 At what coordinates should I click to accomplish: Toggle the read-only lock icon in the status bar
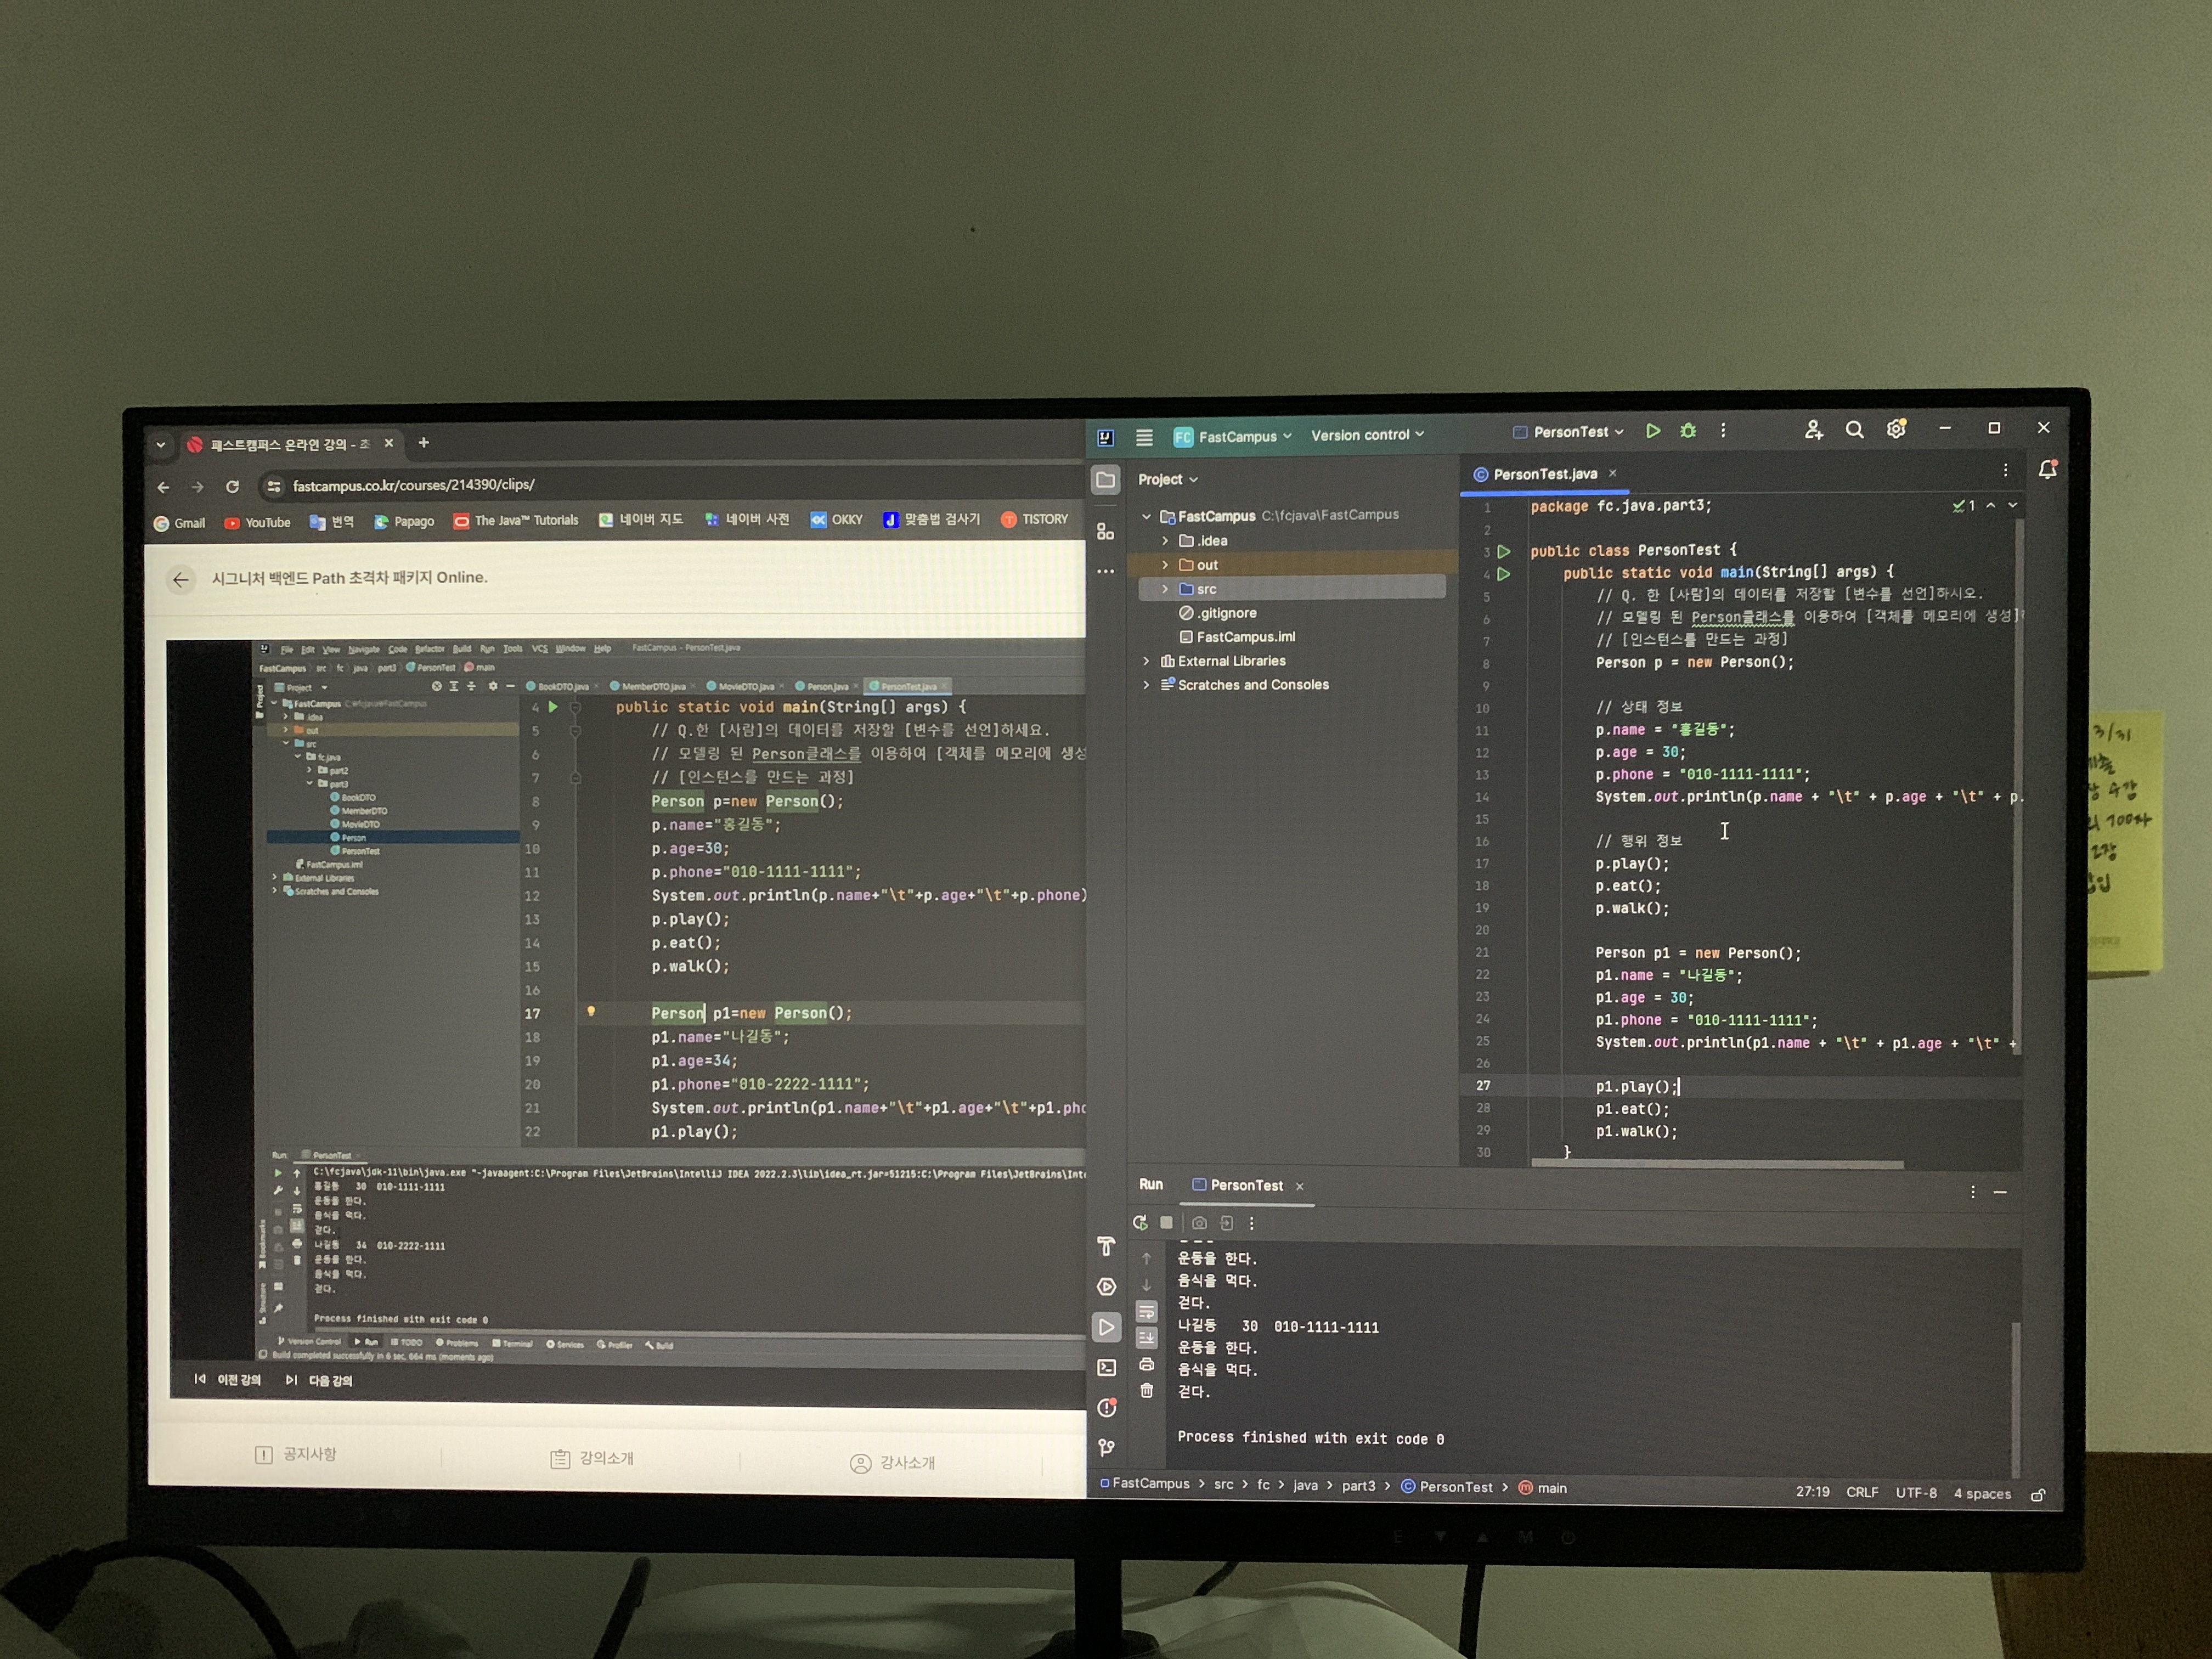tap(2038, 1495)
